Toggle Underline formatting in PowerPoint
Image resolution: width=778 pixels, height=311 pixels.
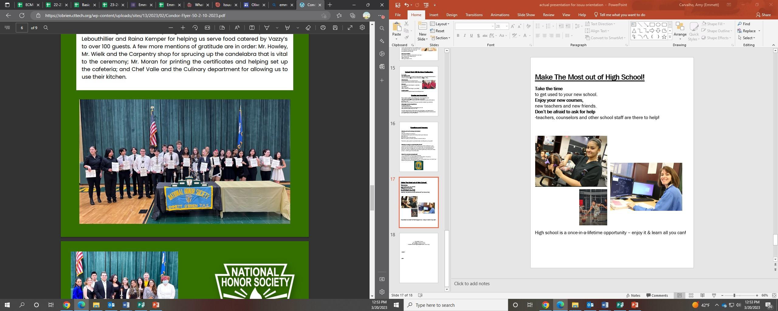point(471,36)
